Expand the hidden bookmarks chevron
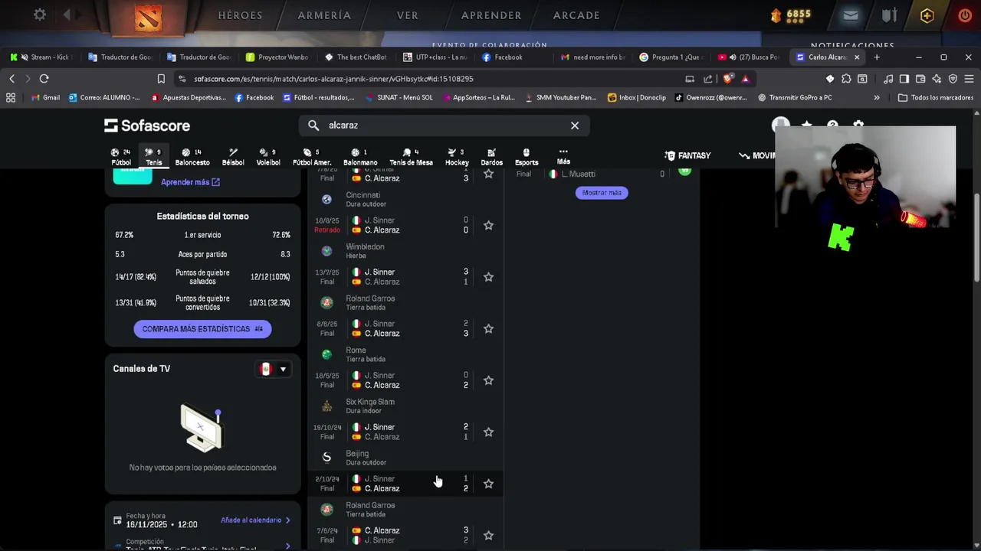Viewport: 981px width, 551px height. (x=876, y=97)
